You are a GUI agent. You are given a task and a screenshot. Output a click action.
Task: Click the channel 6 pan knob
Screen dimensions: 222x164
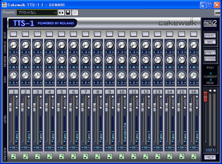74,75
